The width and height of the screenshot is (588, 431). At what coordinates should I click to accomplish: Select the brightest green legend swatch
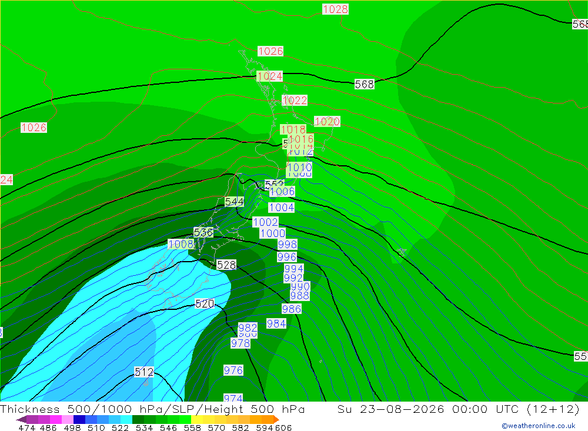[x=185, y=419]
